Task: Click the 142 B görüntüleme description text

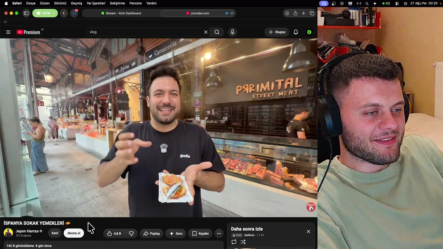Action: pyautogui.click(x=20, y=246)
